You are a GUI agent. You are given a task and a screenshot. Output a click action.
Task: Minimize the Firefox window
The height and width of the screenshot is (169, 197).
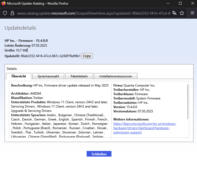coord(168,4)
